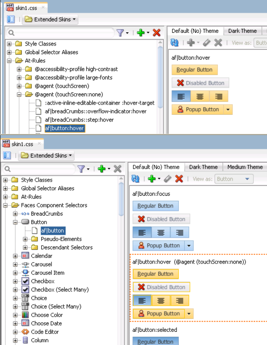Screen dimensions: 267x345
Task: Expand Global Selector Aliases in upper tree
Action: pos(9,52)
